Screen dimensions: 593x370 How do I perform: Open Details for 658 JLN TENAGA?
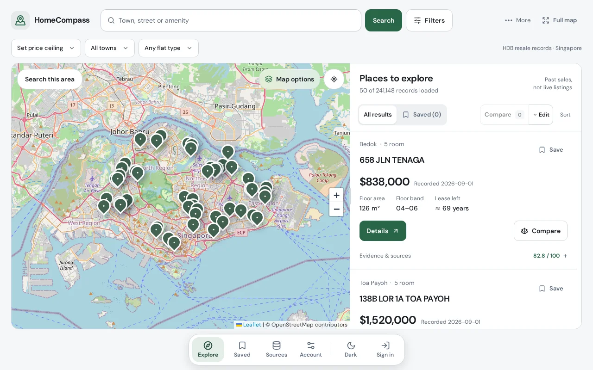(x=383, y=231)
